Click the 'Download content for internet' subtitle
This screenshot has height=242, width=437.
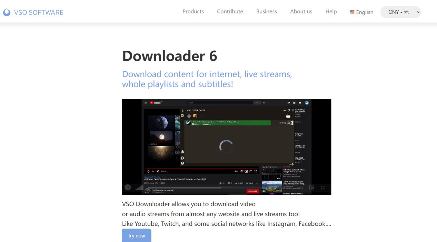[x=207, y=79]
